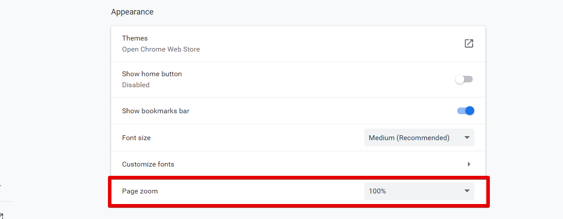Open the Font size Medium (Recommended) dropdown
The width and height of the screenshot is (563, 219).
pos(419,138)
